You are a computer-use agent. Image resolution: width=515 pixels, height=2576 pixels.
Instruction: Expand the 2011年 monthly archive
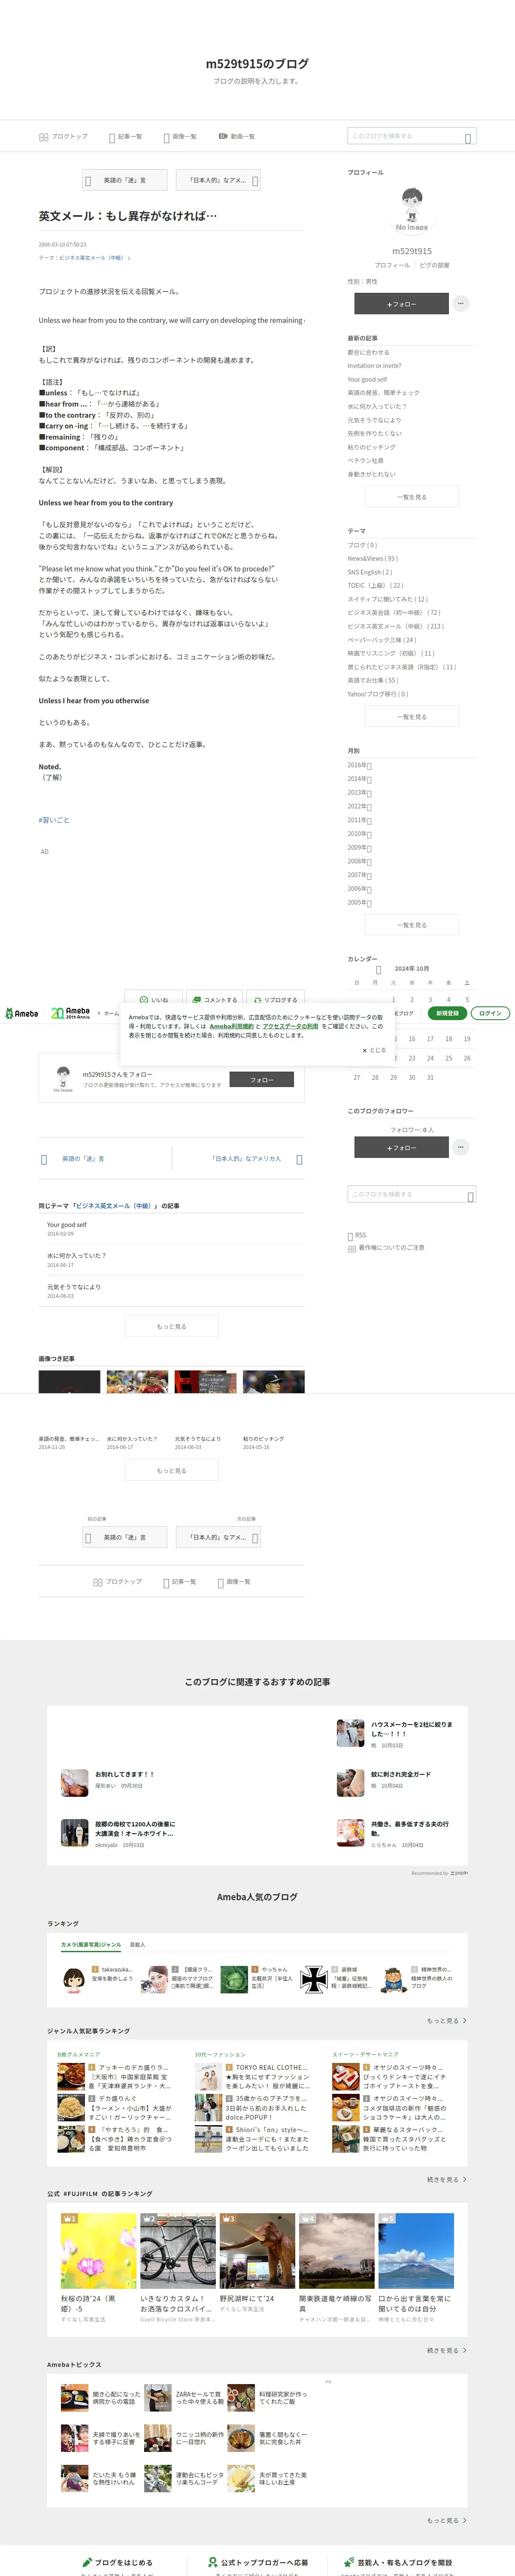tap(359, 820)
